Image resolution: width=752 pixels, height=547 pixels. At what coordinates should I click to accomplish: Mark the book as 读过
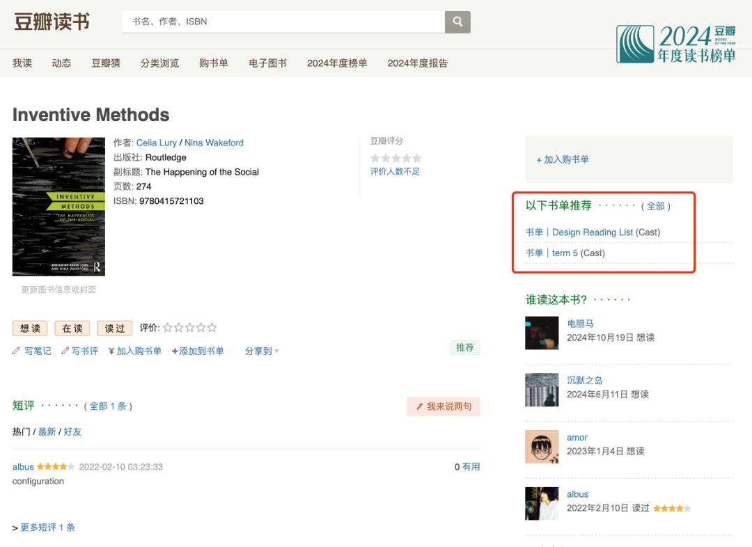pos(115,328)
